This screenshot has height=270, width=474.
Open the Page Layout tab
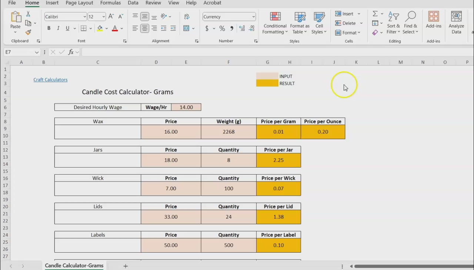tap(79, 3)
